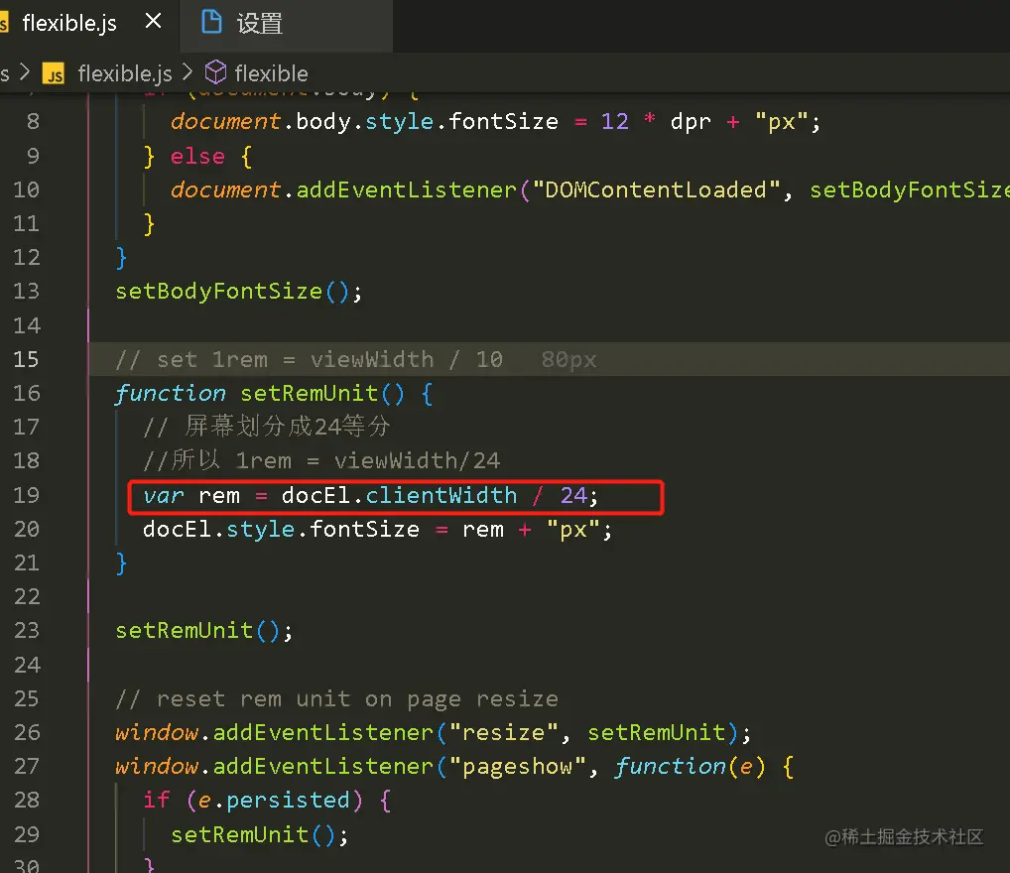
Task: Close the flexible.js tab
Action: point(154,21)
